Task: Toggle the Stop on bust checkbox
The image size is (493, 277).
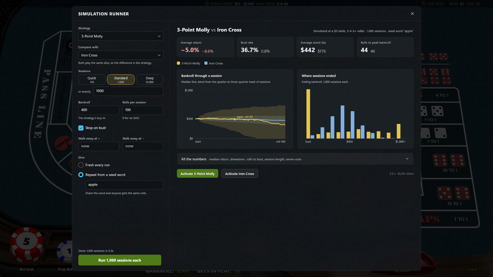Action: [x=81, y=128]
